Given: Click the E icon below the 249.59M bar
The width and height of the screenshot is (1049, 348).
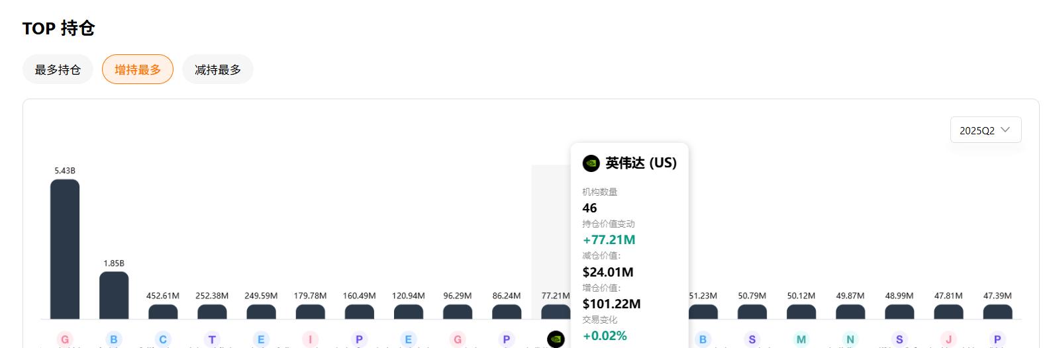Looking at the screenshot, I should pos(261,339).
